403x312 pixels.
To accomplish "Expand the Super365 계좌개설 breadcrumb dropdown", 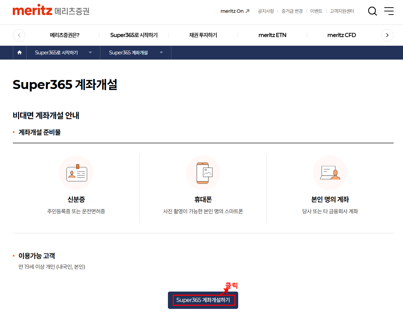I will (x=136, y=52).
